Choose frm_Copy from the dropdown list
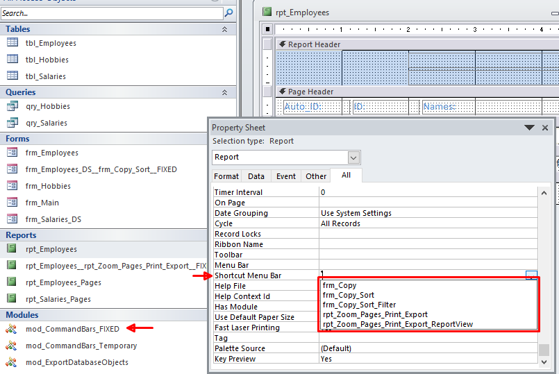The image size is (559, 374). (429, 285)
